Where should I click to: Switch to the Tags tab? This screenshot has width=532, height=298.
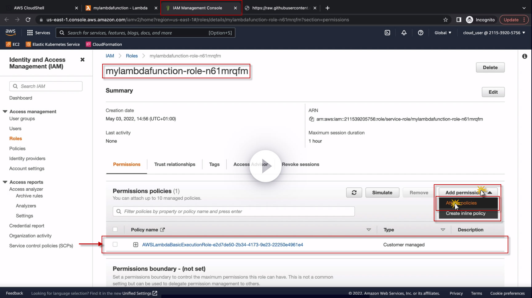coord(214,165)
